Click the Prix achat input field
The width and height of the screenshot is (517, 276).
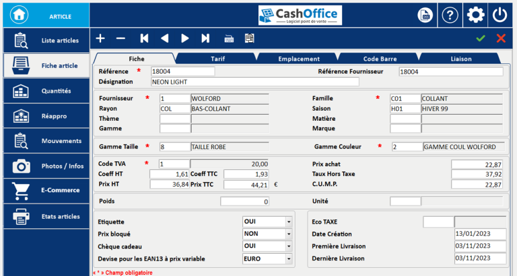pyautogui.click(x=478, y=165)
